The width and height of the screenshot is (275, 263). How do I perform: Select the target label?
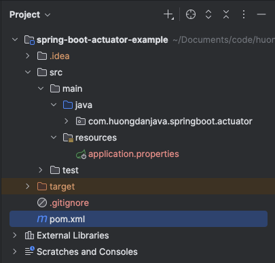62,187
